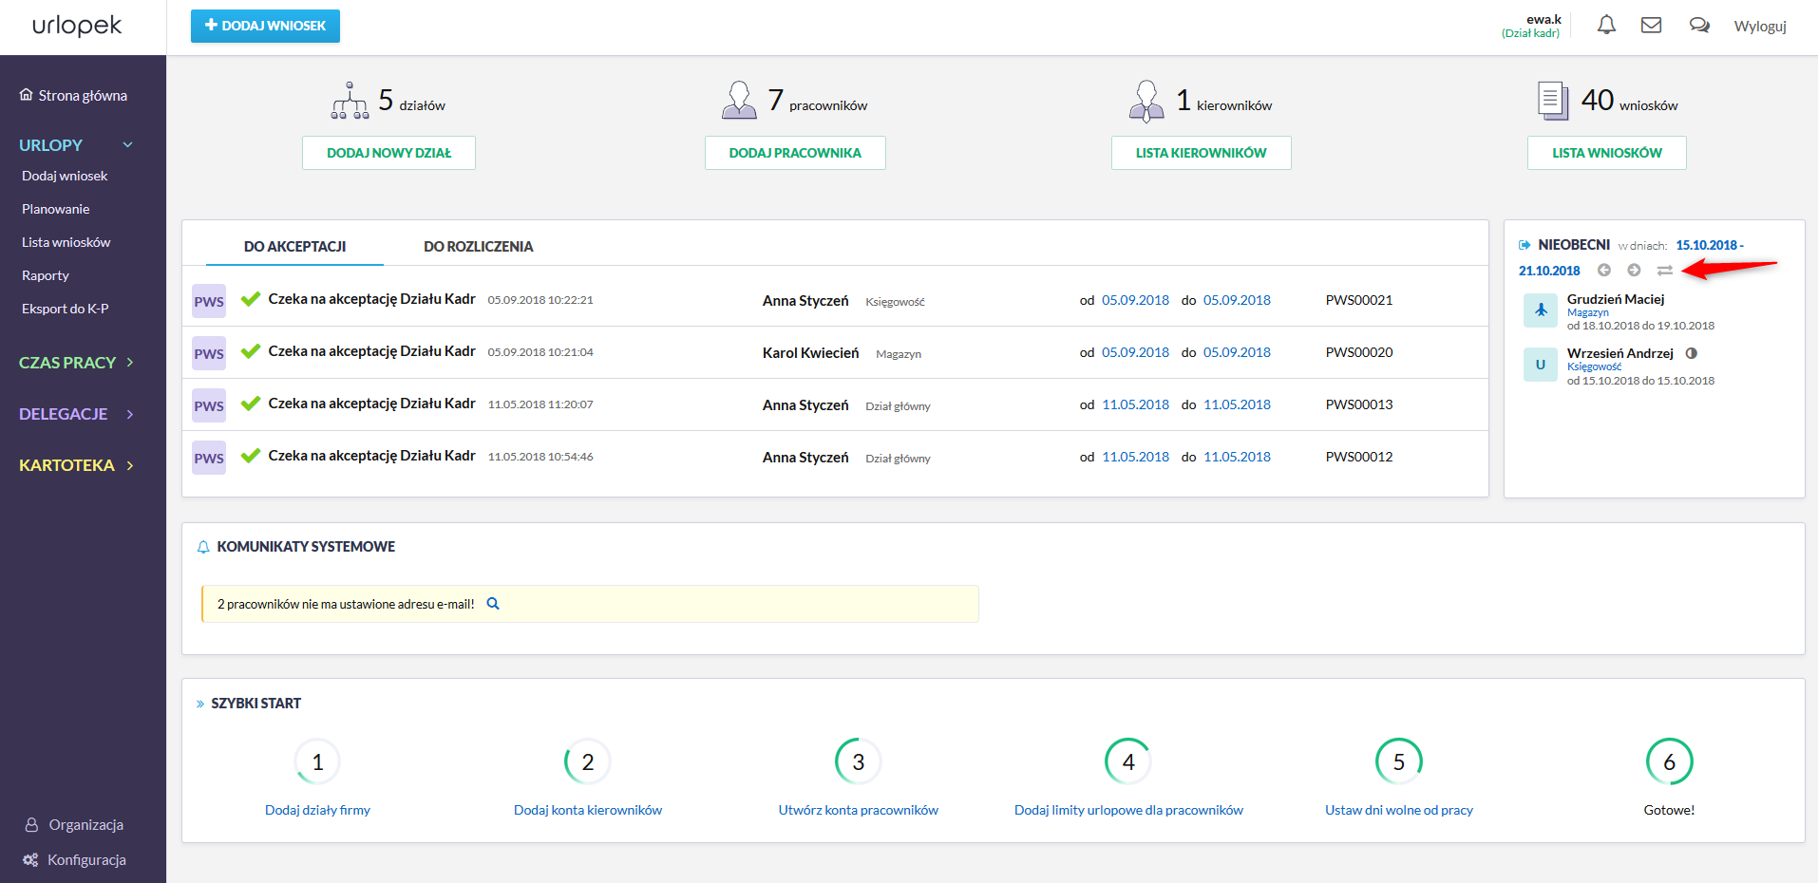1818x883 pixels.
Task: Open the chat messages icon
Action: pyautogui.click(x=1699, y=26)
